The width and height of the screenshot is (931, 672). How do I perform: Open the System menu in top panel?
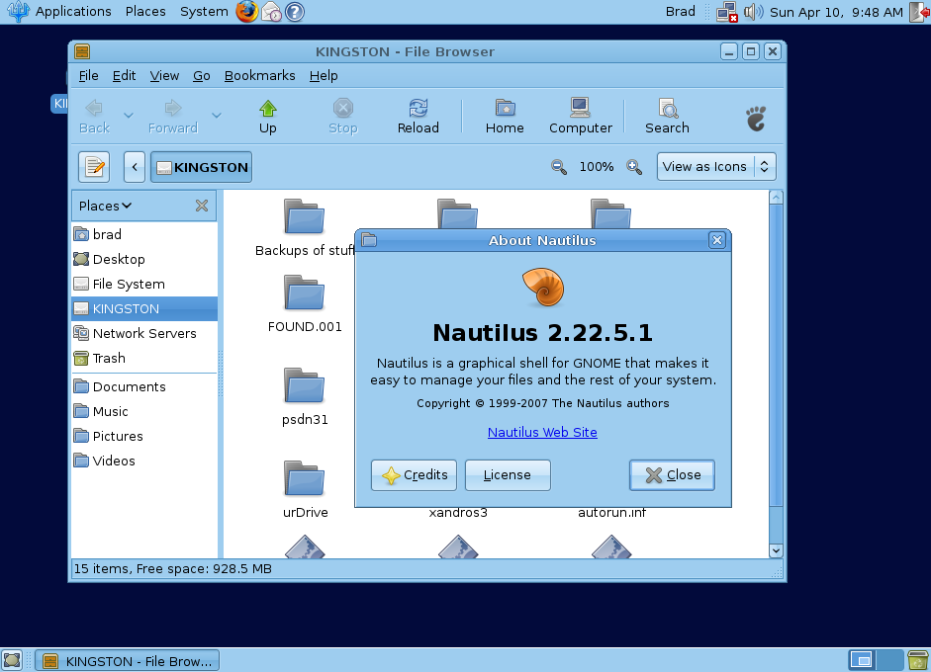[204, 11]
